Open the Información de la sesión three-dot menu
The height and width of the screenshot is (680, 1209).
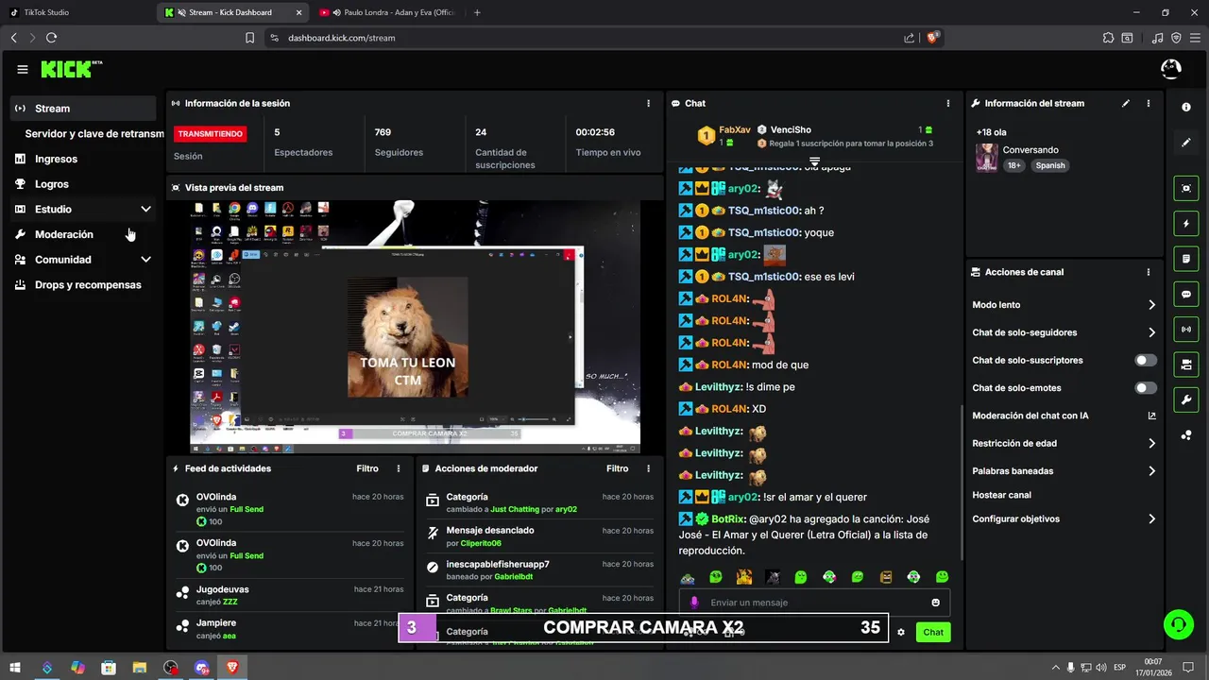click(648, 103)
